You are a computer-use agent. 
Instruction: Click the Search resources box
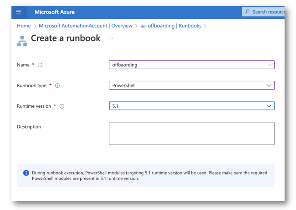coord(263,12)
